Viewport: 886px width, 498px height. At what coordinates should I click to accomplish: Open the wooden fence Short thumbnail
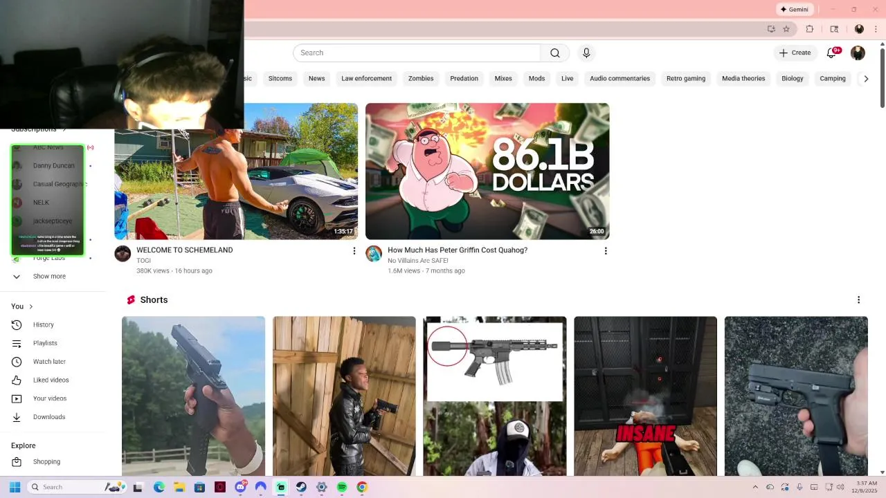(344, 396)
